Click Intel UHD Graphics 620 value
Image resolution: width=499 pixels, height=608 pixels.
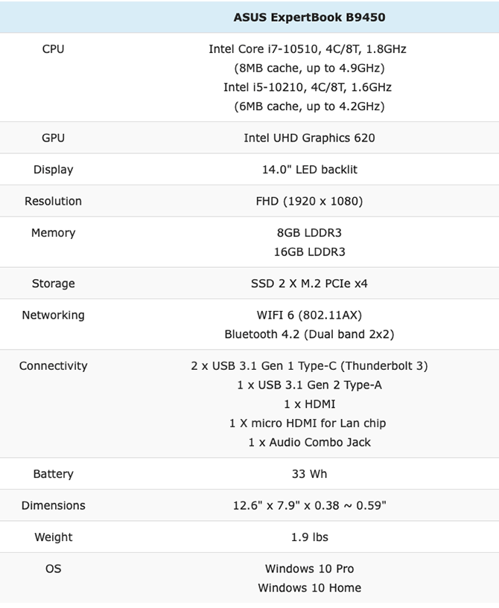click(309, 138)
